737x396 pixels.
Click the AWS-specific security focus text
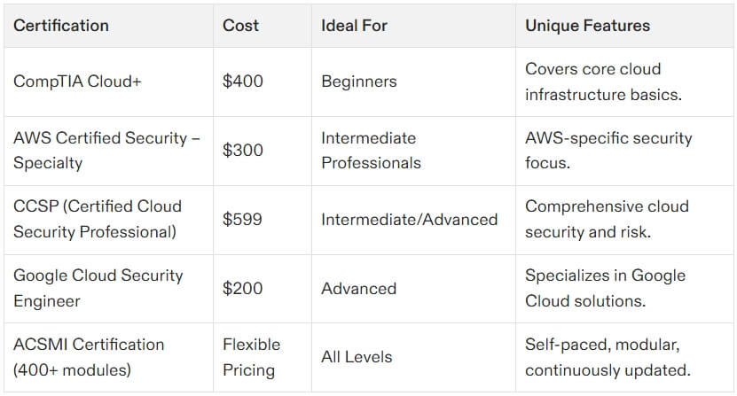pos(608,151)
